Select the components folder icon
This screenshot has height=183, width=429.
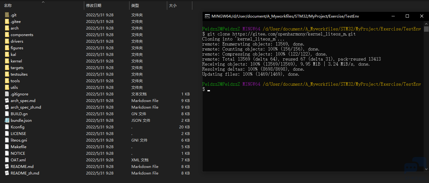click(x=7, y=35)
